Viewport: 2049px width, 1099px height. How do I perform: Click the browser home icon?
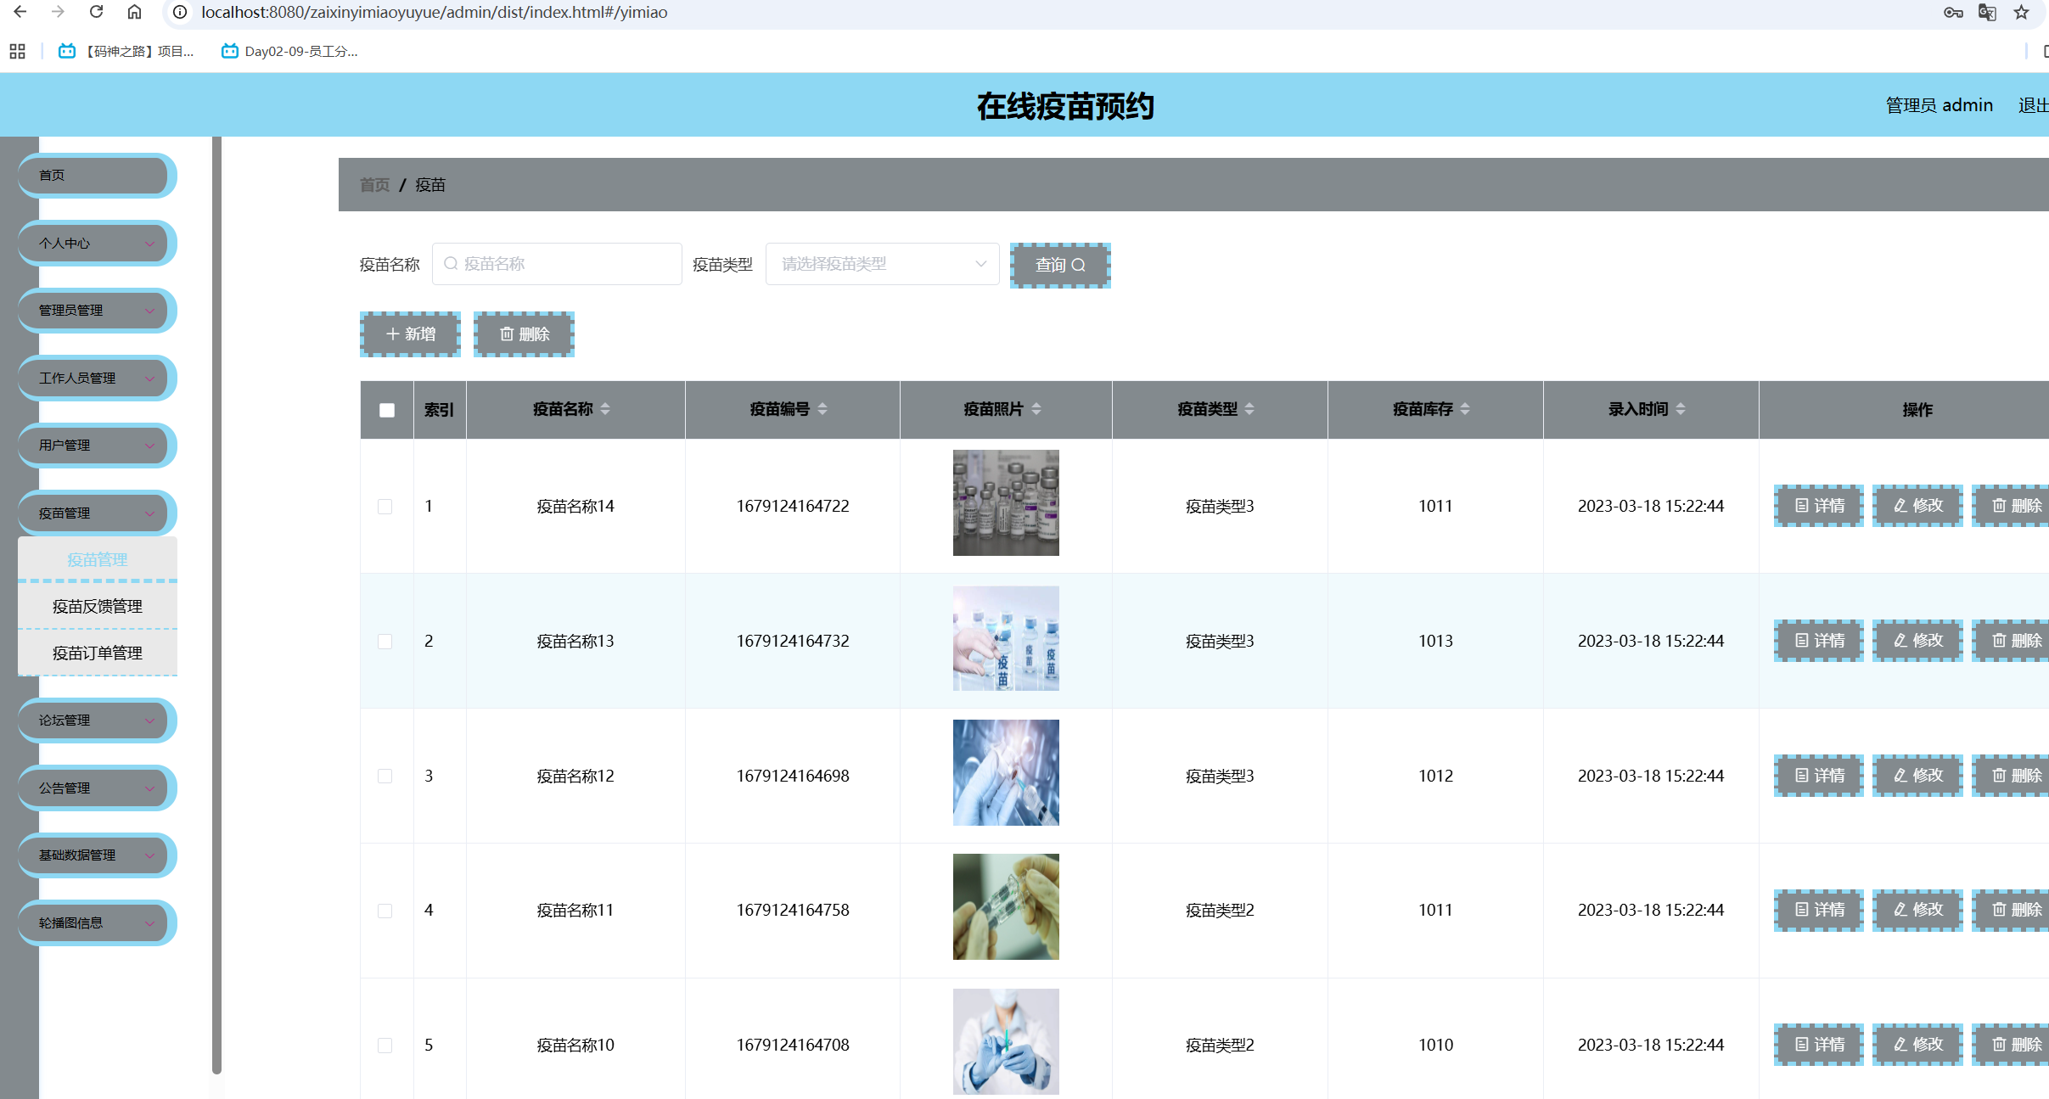tap(134, 12)
